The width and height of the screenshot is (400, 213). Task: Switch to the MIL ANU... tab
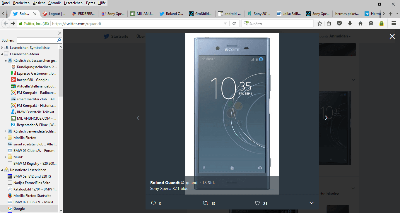(x=142, y=14)
